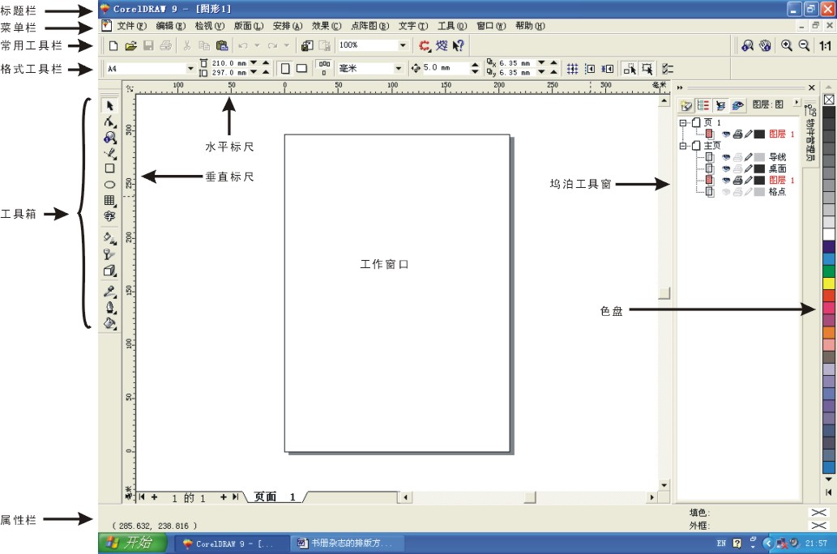Toggle visibility eye of 桌面 layer

[x=726, y=168]
